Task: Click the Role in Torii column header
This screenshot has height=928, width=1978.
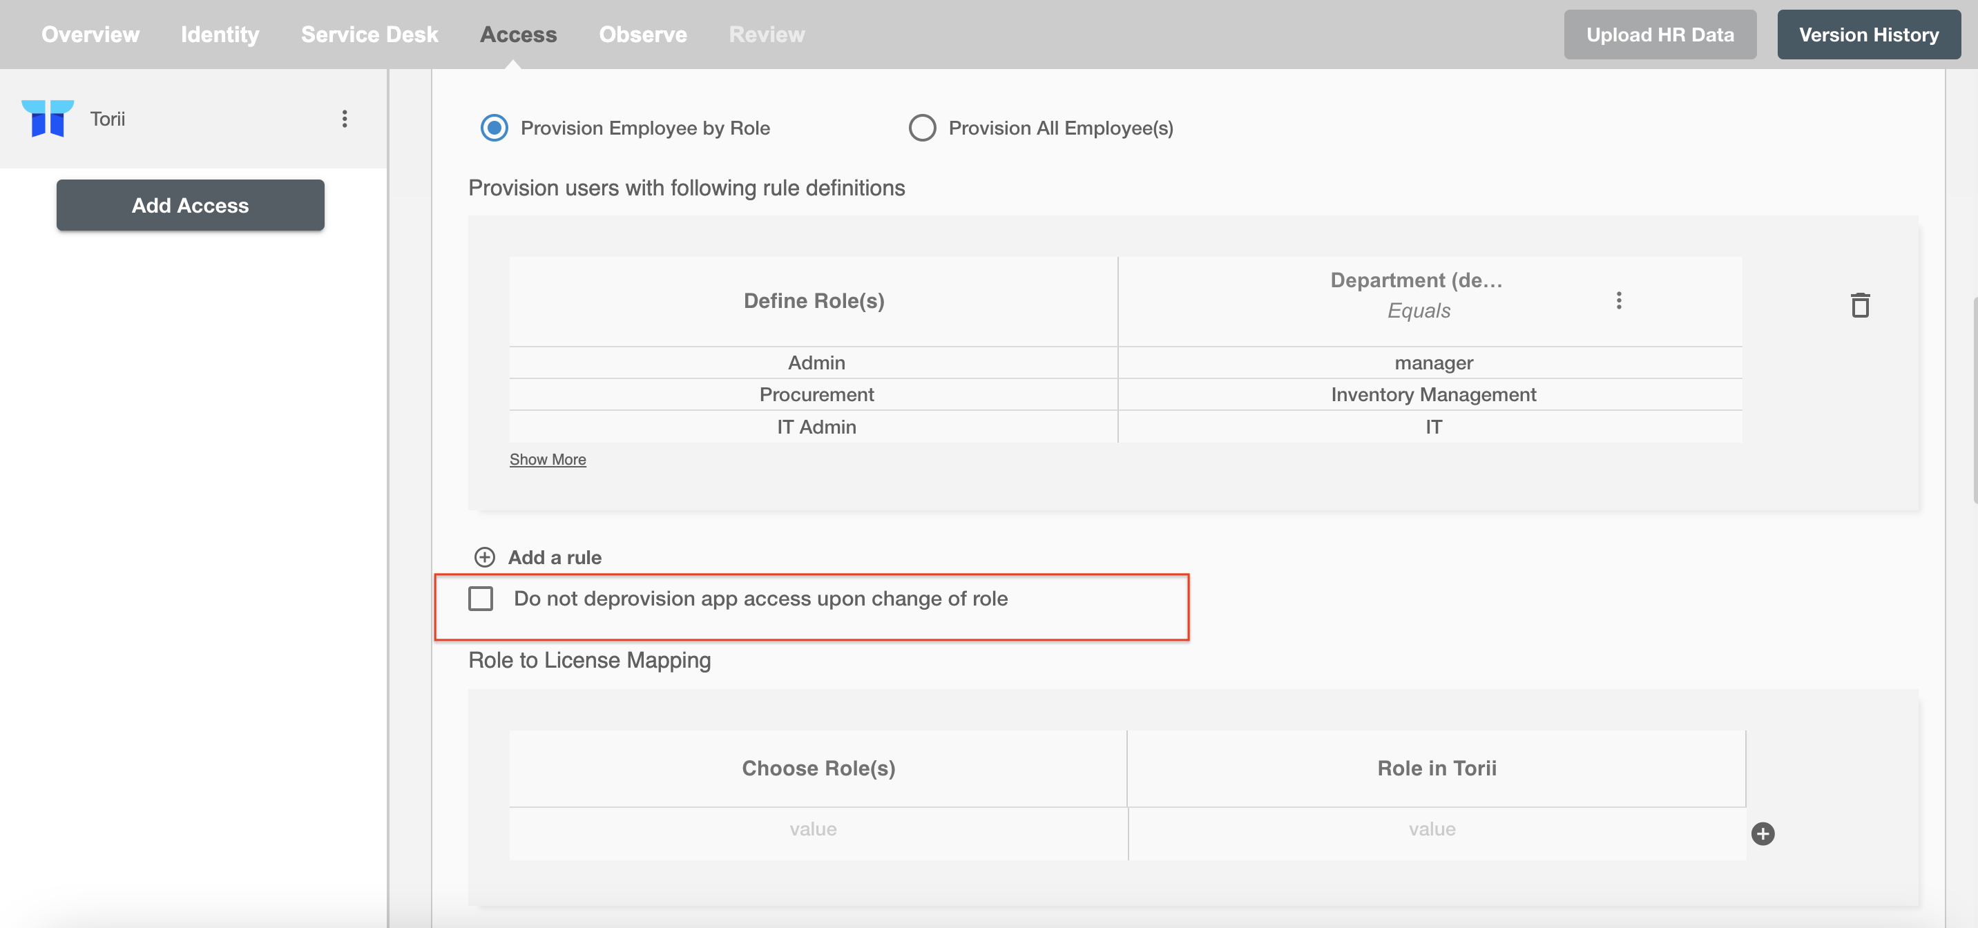Action: point(1437,768)
